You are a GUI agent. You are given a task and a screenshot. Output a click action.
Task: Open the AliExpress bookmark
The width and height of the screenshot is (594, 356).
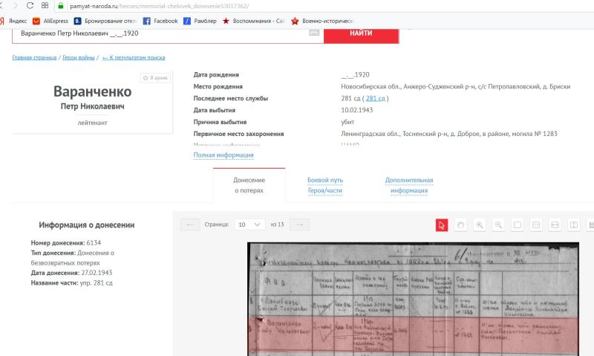point(50,21)
